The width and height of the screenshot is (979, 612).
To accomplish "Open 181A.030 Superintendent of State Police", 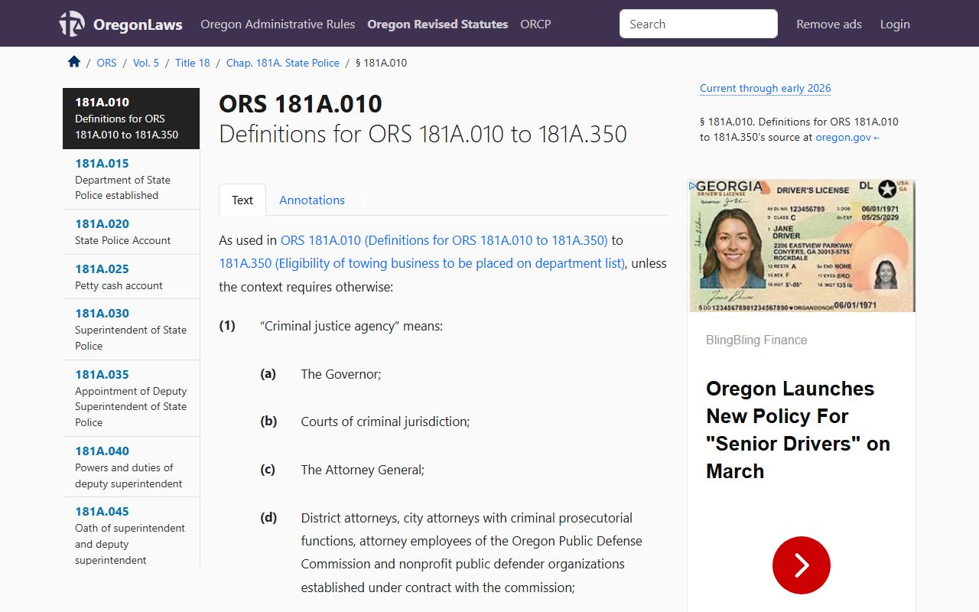I will (x=131, y=329).
